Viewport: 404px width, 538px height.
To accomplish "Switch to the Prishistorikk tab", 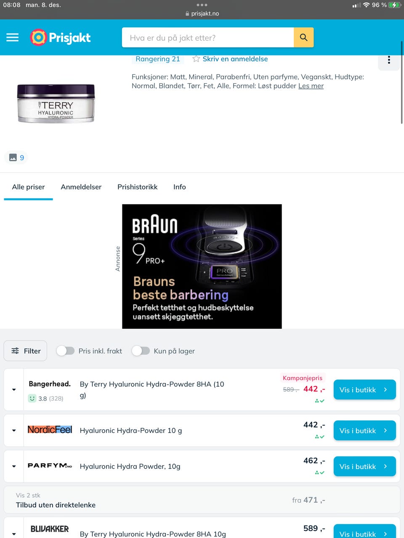I will [x=137, y=187].
